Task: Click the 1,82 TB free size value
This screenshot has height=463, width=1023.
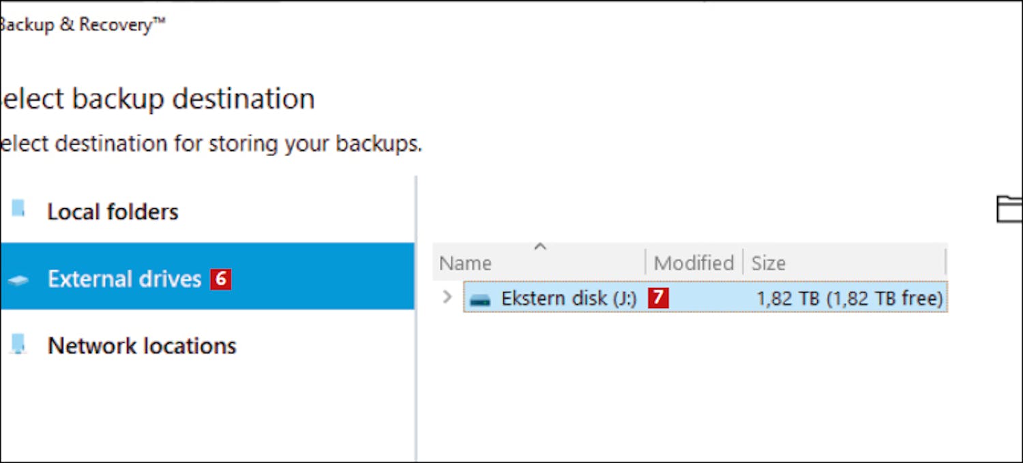Action: 850,299
